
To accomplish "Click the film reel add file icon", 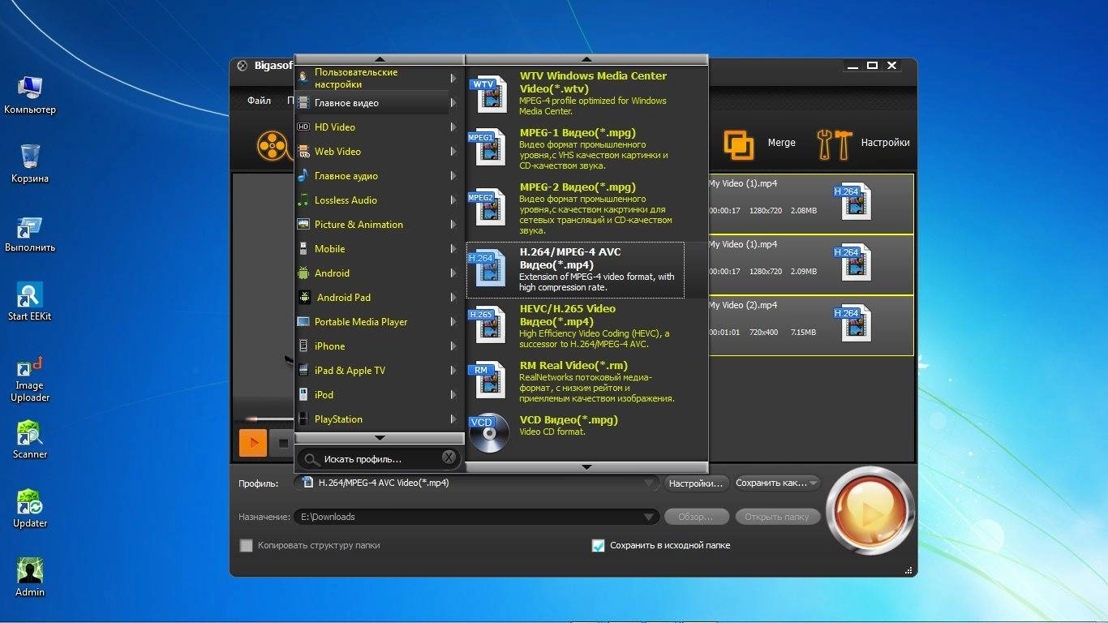I will coord(273,145).
